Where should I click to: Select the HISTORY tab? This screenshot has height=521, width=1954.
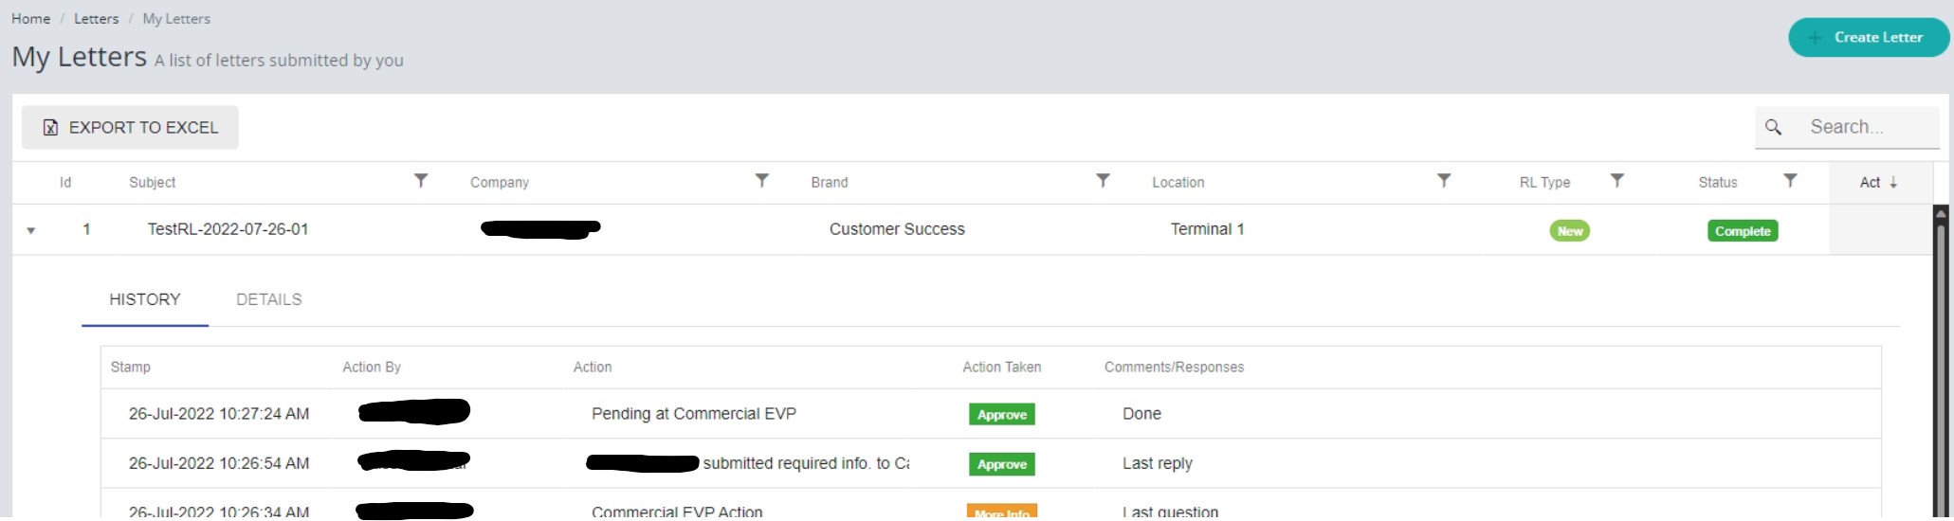point(144,299)
